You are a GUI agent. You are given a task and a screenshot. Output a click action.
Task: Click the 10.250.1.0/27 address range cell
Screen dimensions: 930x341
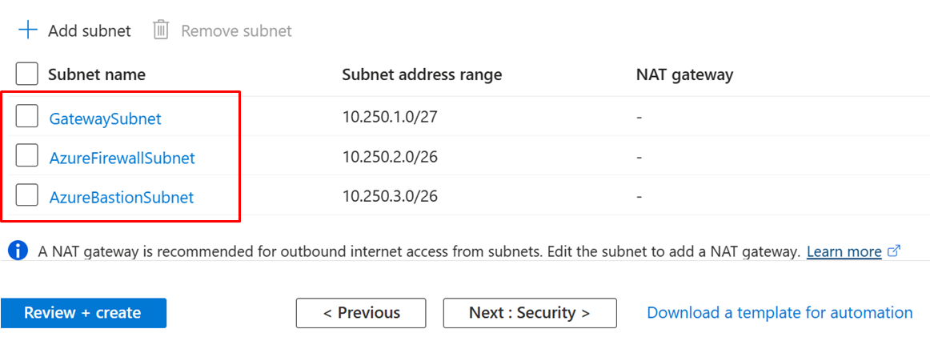pos(390,118)
